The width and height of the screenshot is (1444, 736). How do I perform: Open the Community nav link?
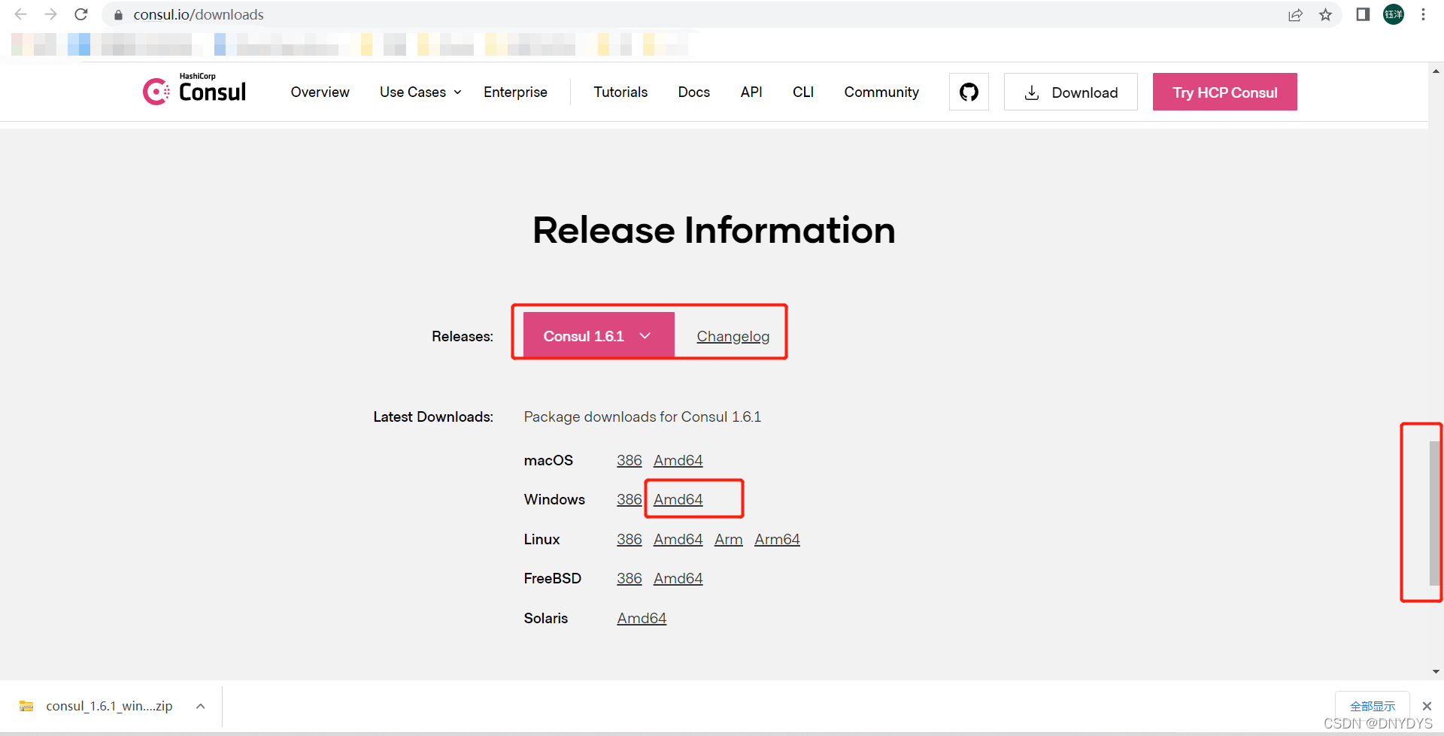[x=881, y=92]
